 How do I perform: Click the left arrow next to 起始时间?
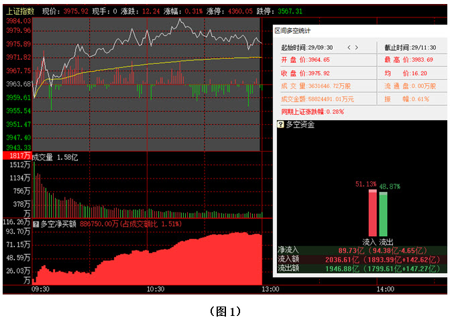[x=347, y=48]
